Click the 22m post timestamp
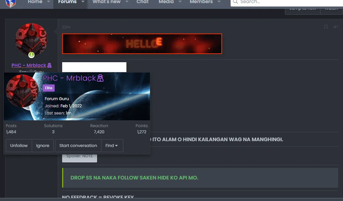Viewport: 343px width, 201px height. (x=66, y=27)
